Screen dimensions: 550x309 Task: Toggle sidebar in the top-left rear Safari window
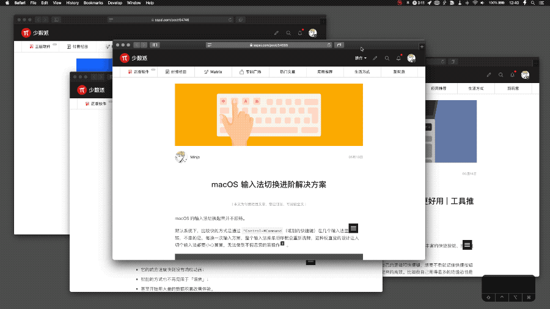point(56,20)
